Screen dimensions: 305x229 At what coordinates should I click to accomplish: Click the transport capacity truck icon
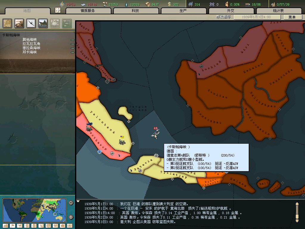coord(248,4)
